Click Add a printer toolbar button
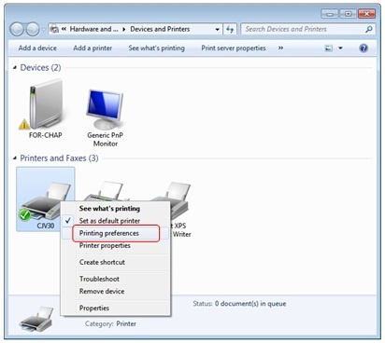The width and height of the screenshot is (385, 343). click(x=93, y=48)
